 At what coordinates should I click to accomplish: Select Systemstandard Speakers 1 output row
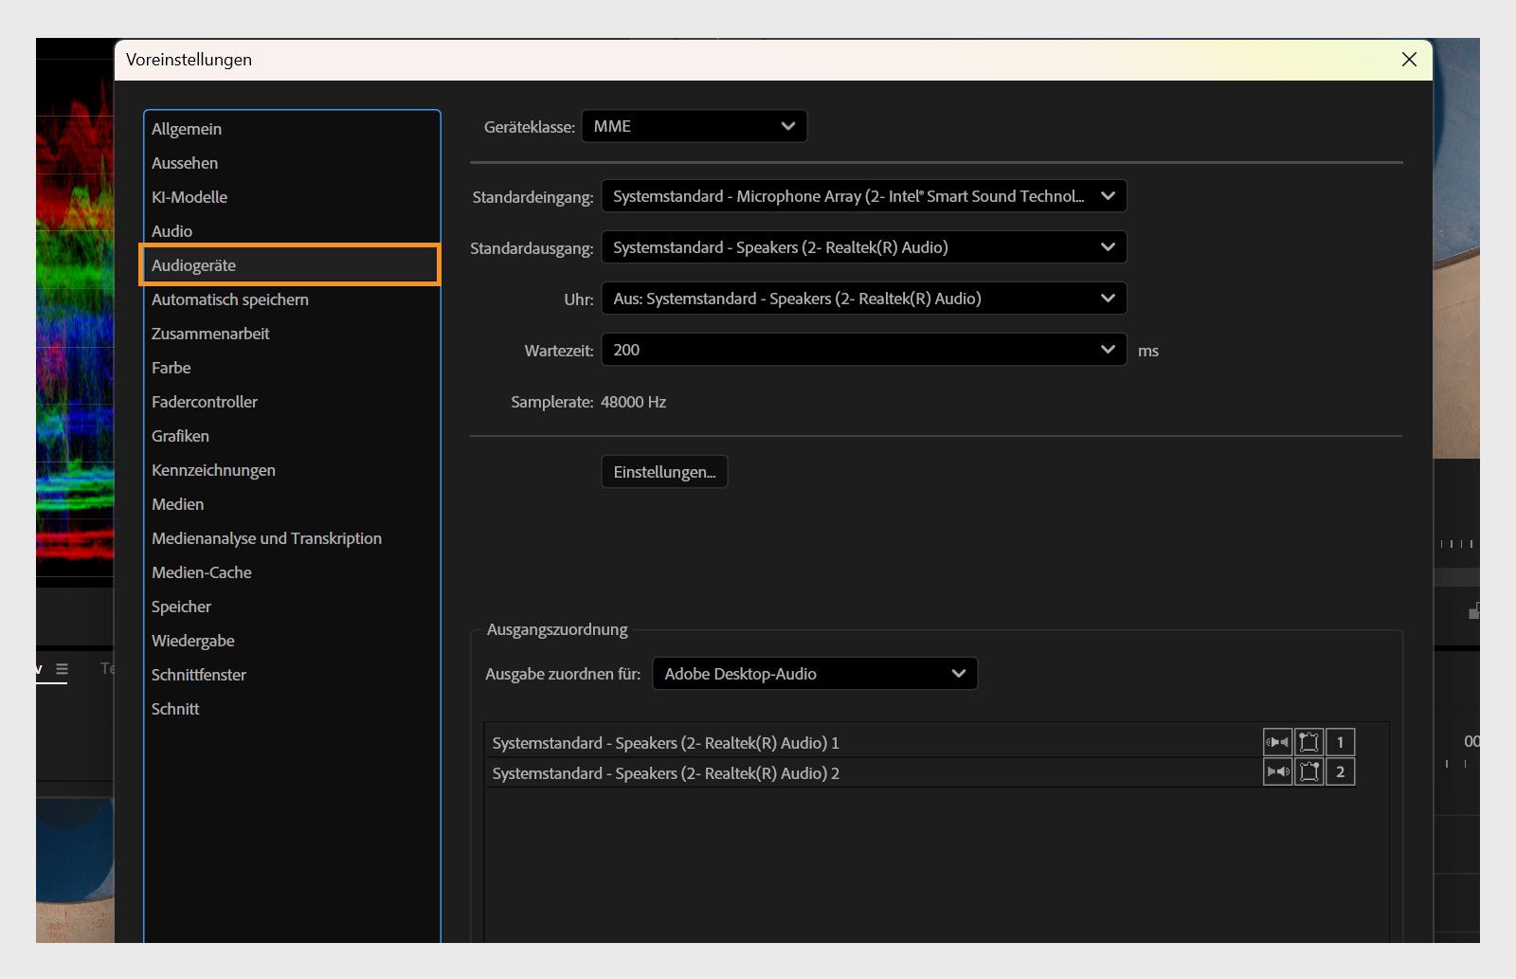[665, 743]
